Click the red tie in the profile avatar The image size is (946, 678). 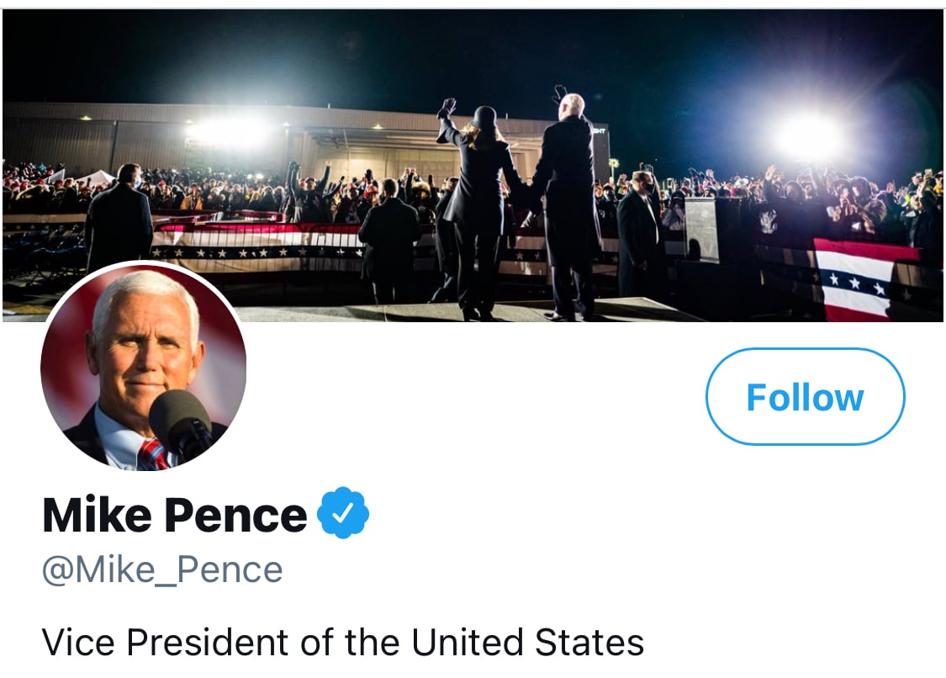(151, 454)
